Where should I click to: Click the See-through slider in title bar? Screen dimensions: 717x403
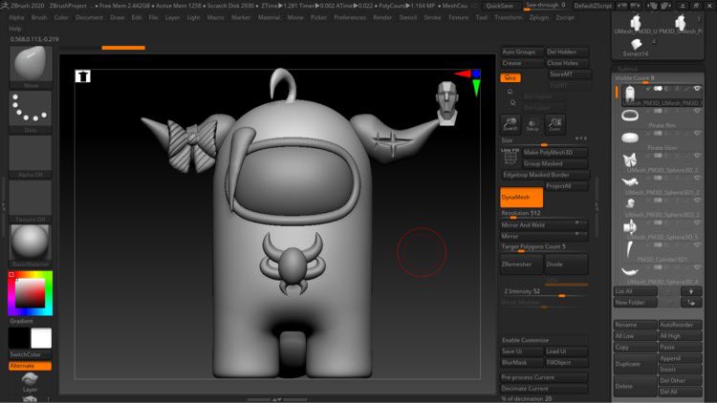(545, 6)
